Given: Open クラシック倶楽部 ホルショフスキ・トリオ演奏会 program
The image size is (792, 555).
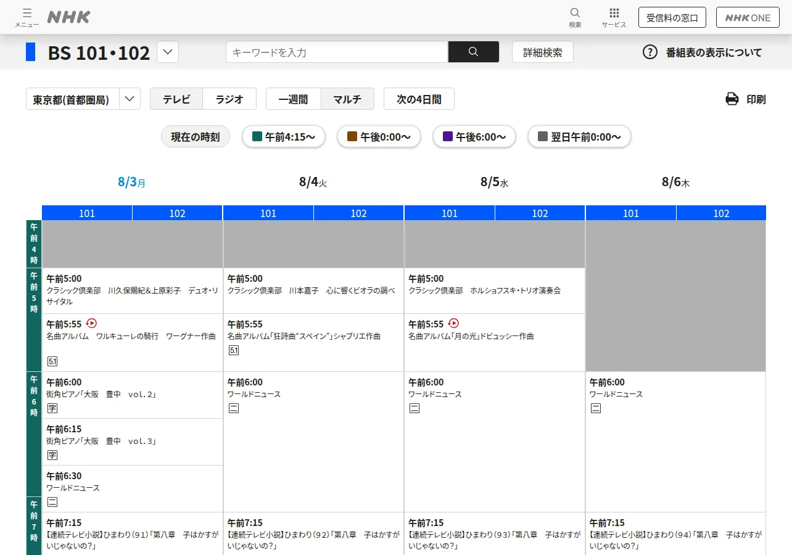Looking at the screenshot, I should [495, 290].
